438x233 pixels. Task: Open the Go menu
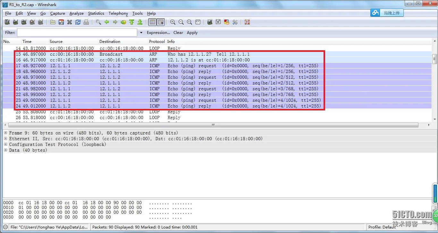[x=43, y=13]
